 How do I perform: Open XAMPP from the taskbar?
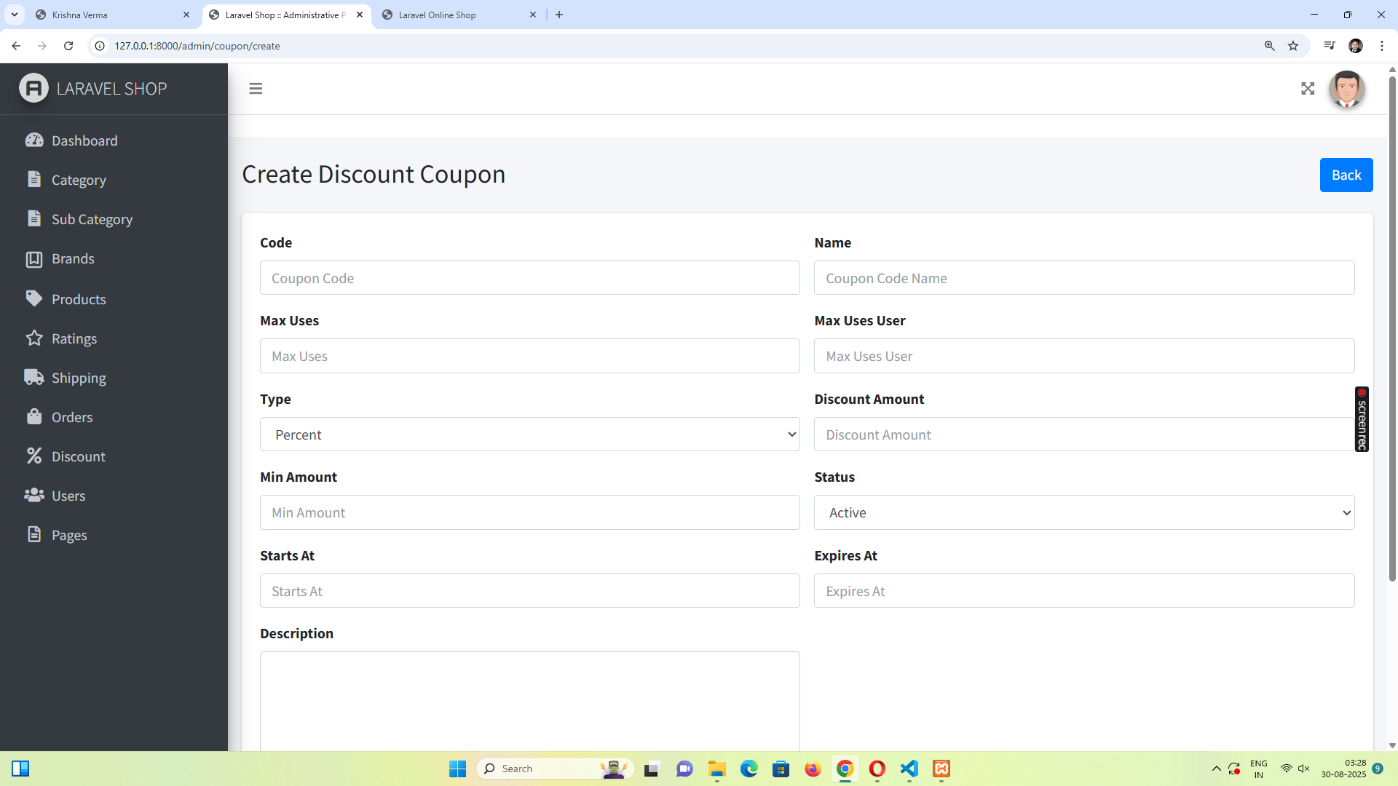point(941,769)
